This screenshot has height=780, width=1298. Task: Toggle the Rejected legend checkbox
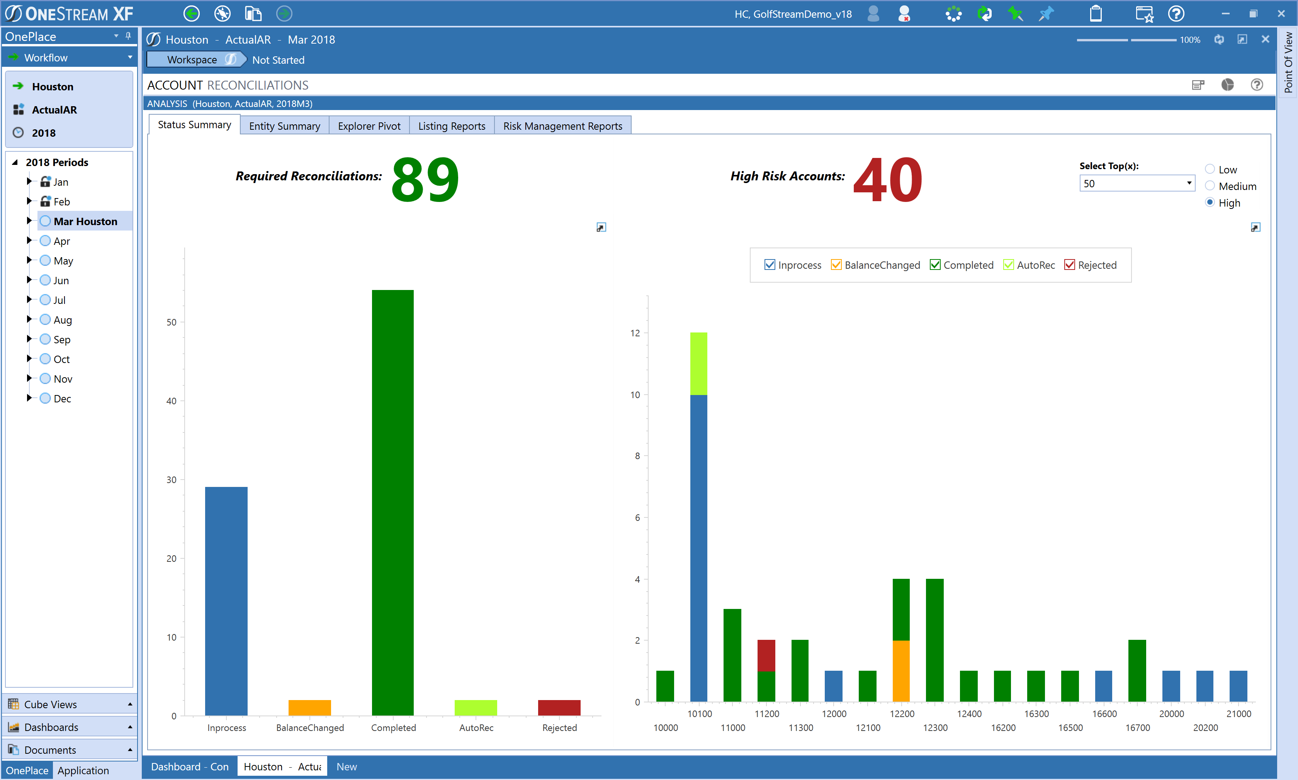[x=1069, y=265]
